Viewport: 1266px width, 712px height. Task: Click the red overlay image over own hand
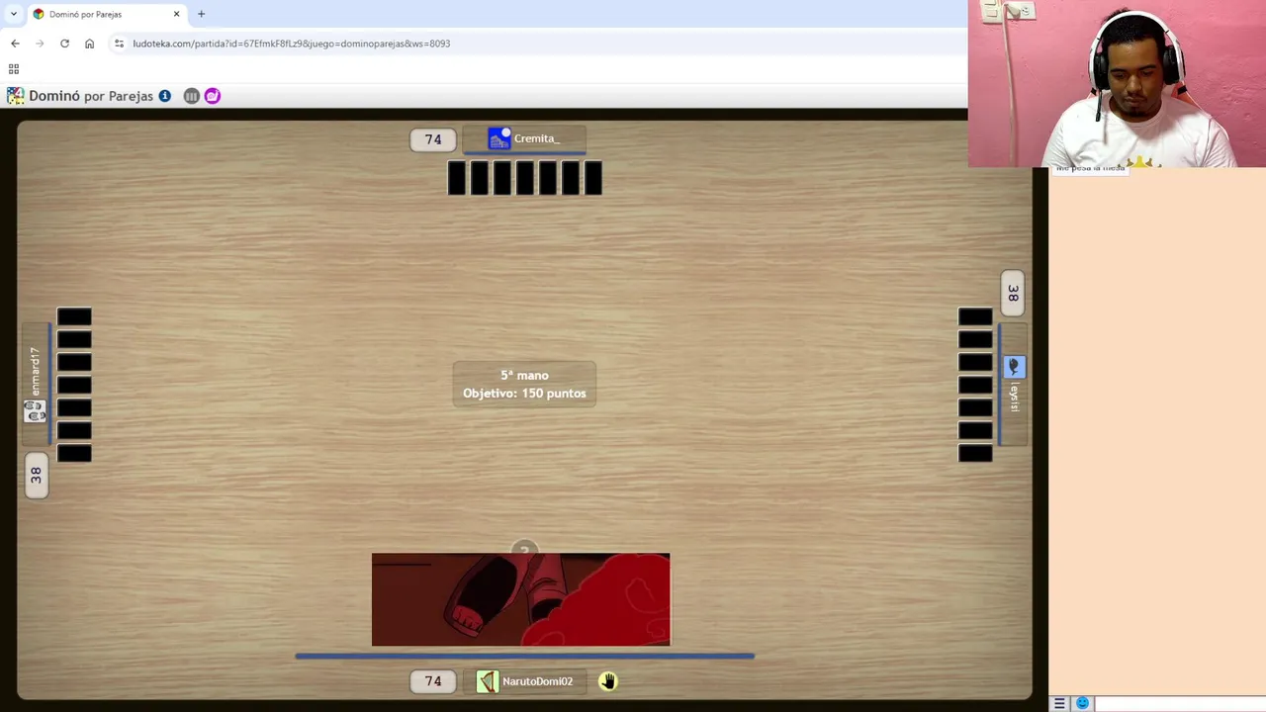click(521, 599)
